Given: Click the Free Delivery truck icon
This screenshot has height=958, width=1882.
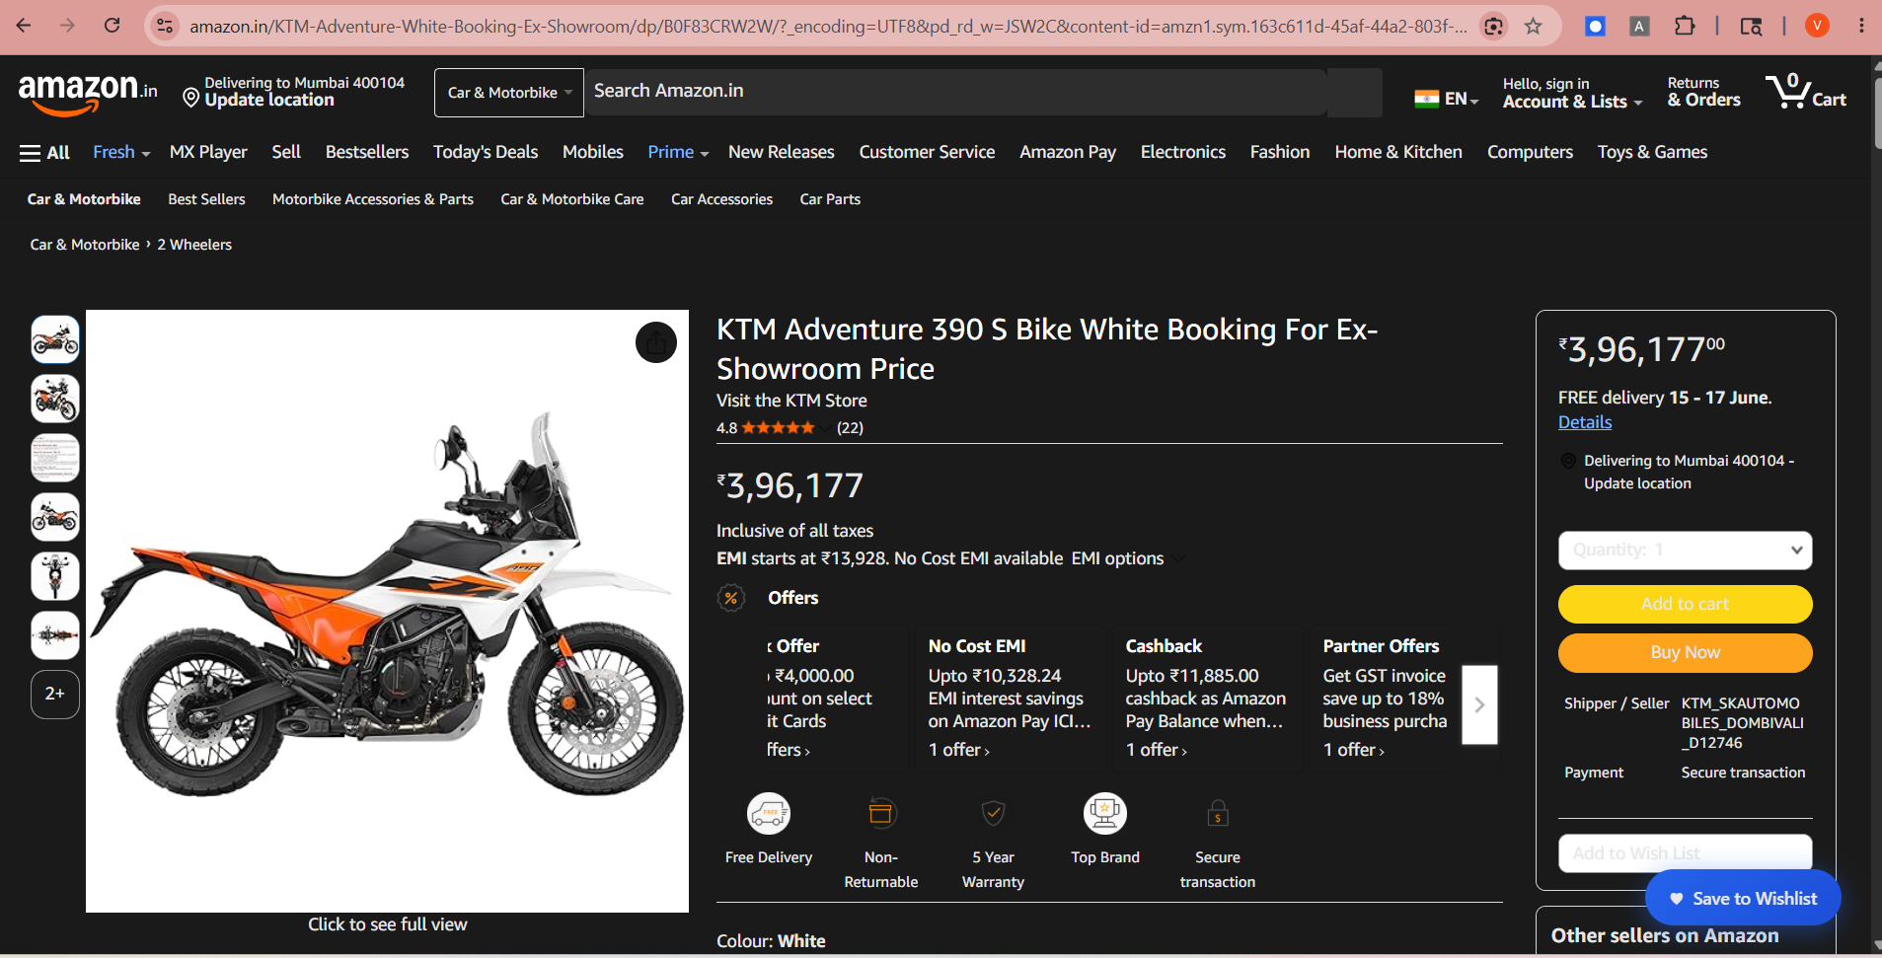Looking at the screenshot, I should point(769,814).
